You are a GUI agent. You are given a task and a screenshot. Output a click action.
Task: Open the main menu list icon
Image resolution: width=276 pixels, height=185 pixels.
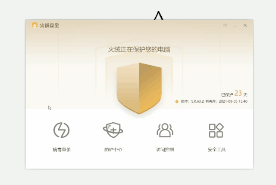click(x=225, y=26)
